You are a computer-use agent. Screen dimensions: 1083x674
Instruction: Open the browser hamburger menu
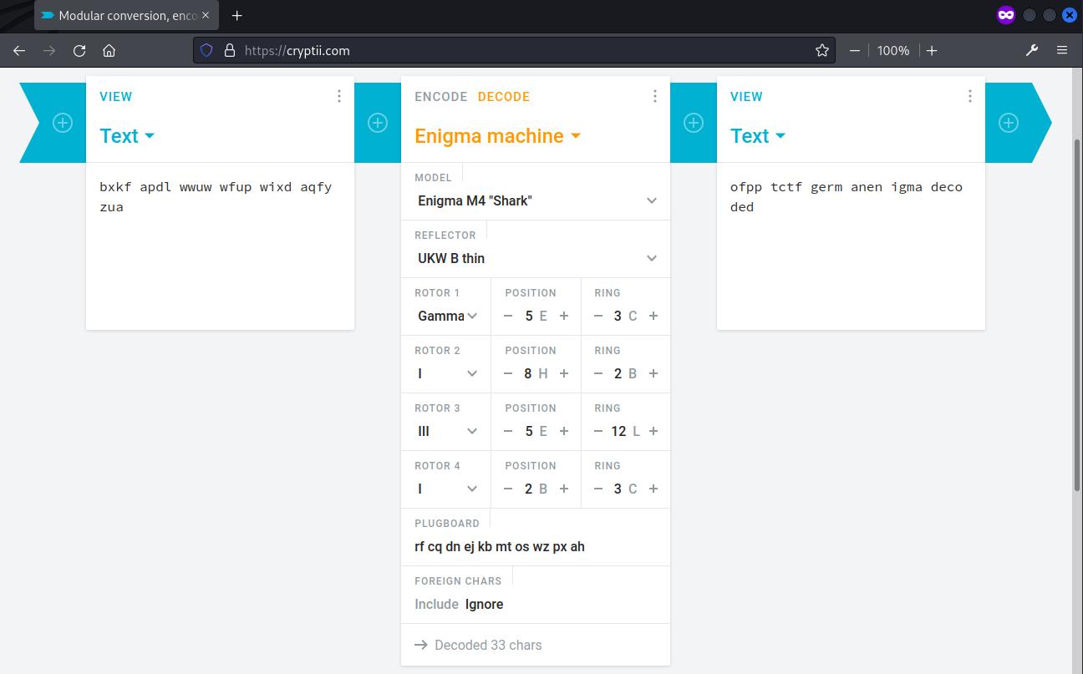point(1062,50)
